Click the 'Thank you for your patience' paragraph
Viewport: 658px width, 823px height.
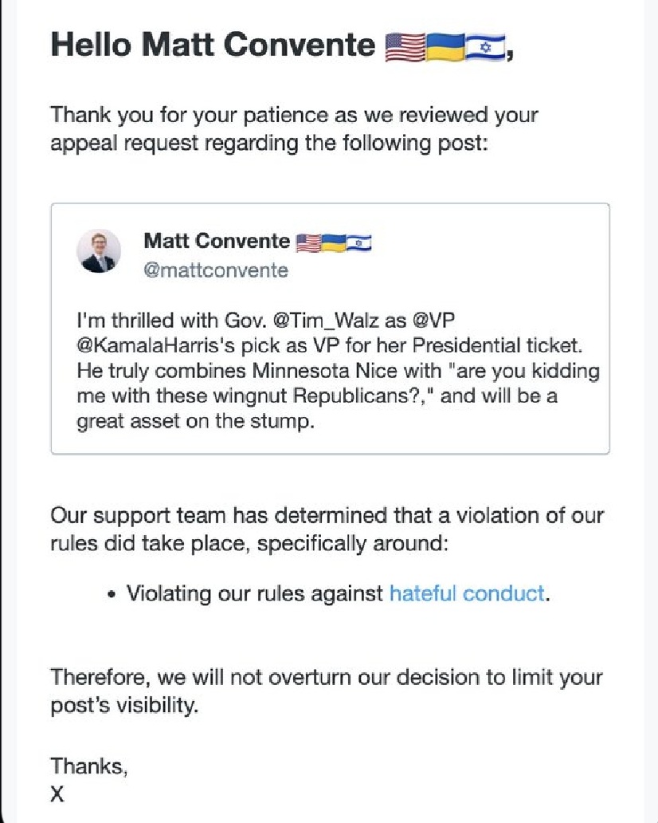tap(294, 128)
